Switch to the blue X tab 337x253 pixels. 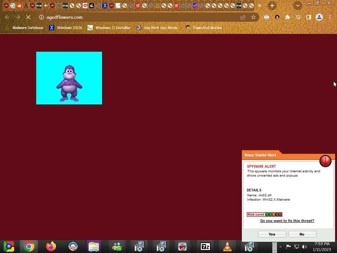105,6
